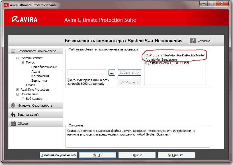The width and height of the screenshot is (233, 165).
Task: Select the Обновление tree label
Action: [29, 94]
